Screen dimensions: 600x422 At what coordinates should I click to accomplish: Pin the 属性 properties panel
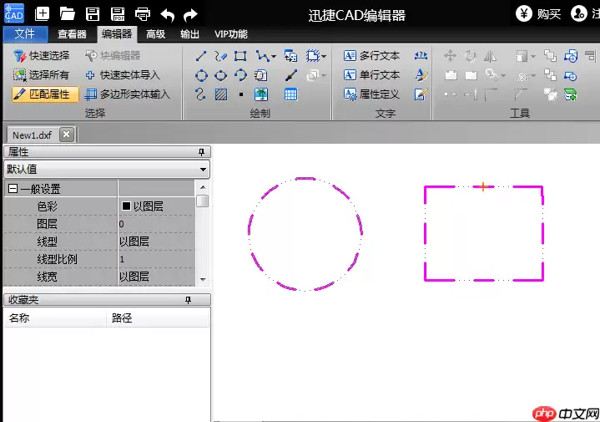click(201, 152)
